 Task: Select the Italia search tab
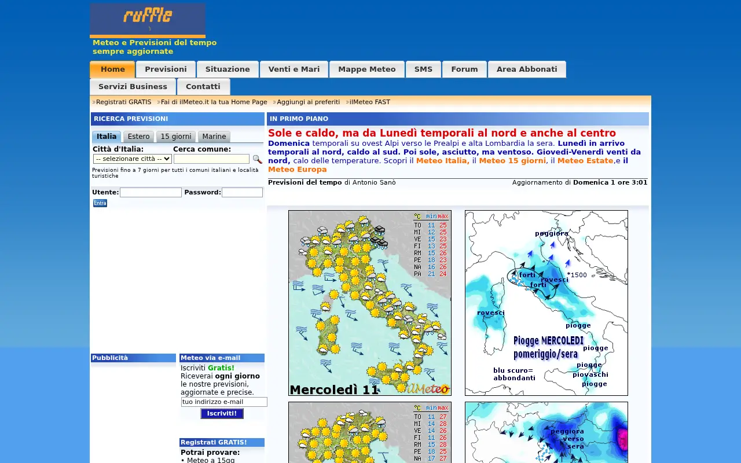(x=107, y=137)
